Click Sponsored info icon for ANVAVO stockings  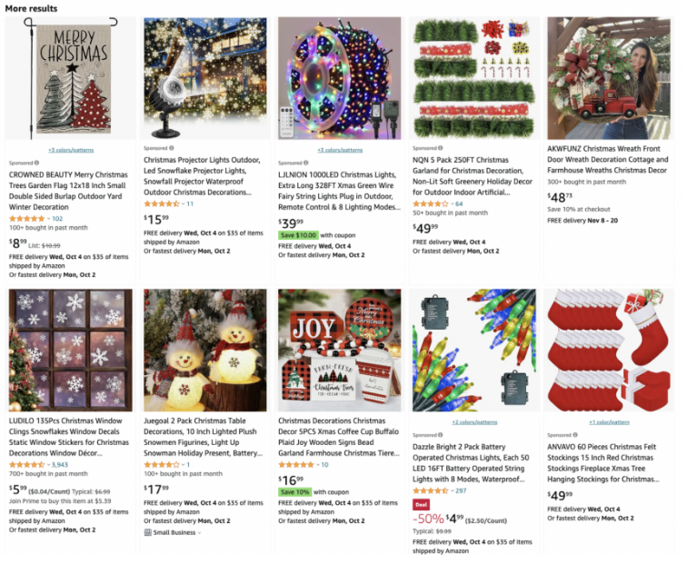coord(575,435)
